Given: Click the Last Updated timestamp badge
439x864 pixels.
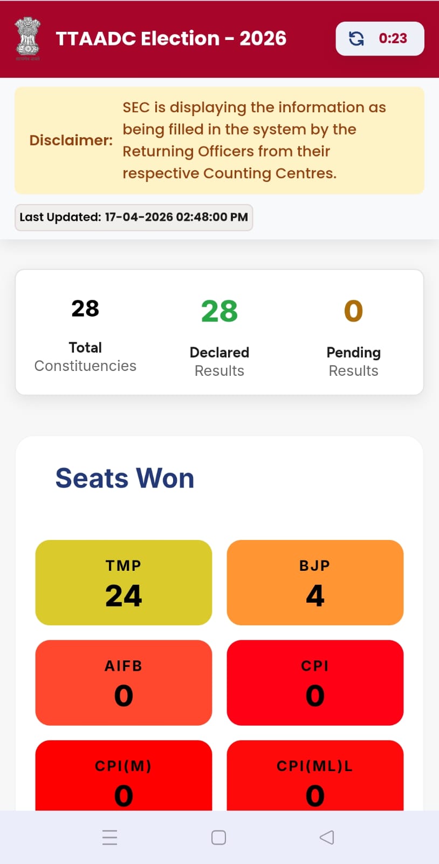Looking at the screenshot, I should pyautogui.click(x=134, y=217).
